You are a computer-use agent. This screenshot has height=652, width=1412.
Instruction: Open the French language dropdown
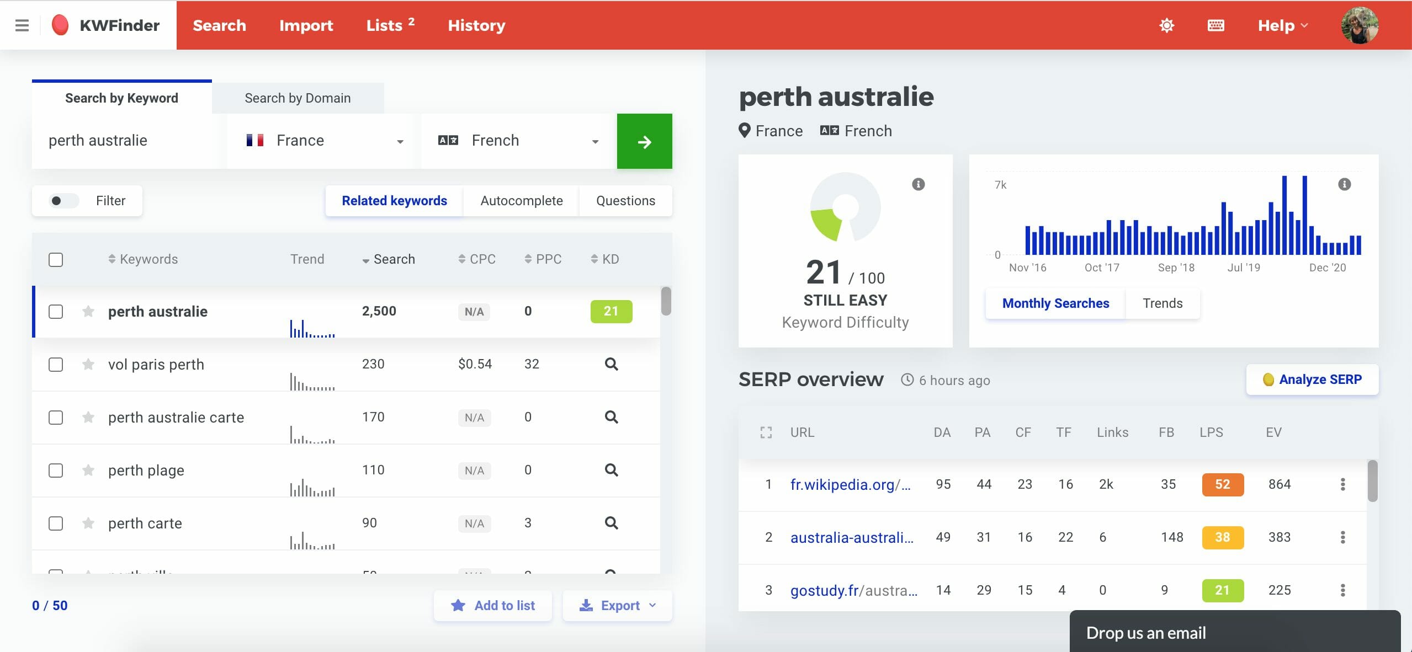pyautogui.click(x=518, y=141)
